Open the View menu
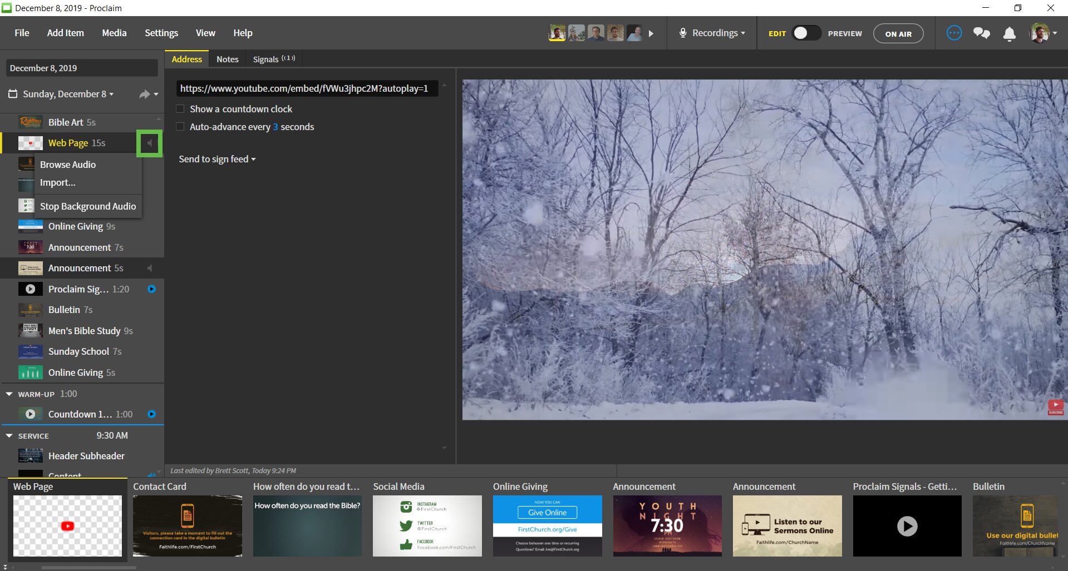The height and width of the screenshot is (571, 1068). [205, 33]
